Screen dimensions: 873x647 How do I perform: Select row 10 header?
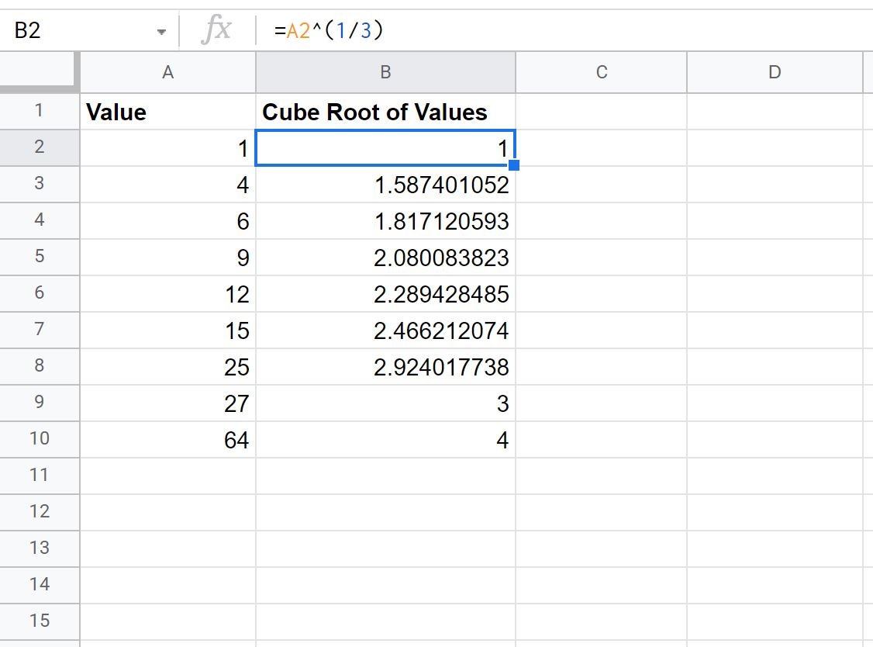point(39,439)
